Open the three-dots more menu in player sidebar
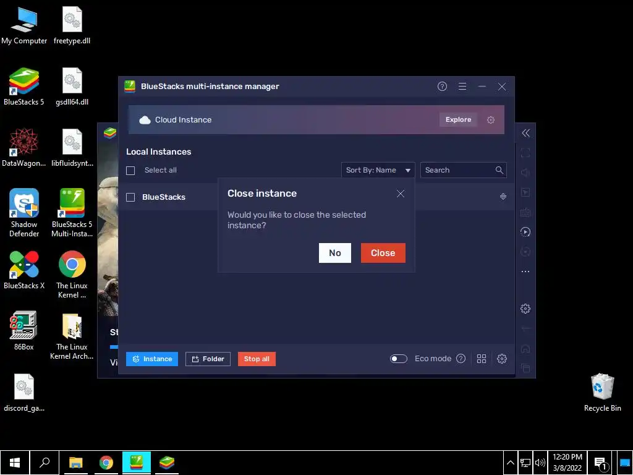The width and height of the screenshot is (633, 475). pos(525,272)
